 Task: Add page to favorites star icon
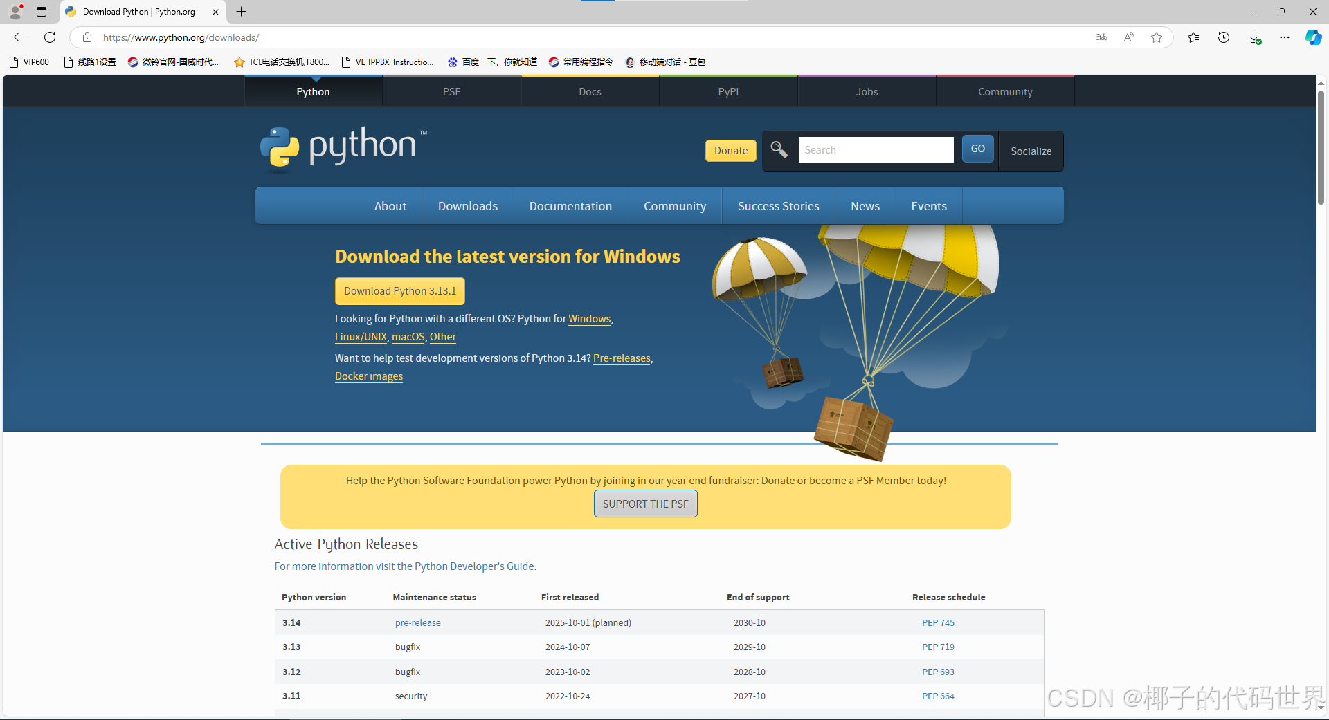[1157, 37]
